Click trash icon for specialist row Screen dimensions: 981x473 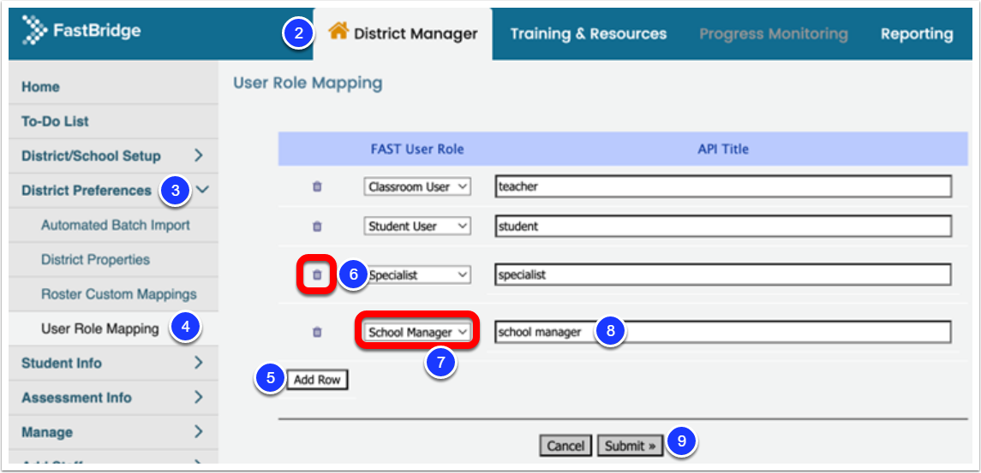coord(317,275)
